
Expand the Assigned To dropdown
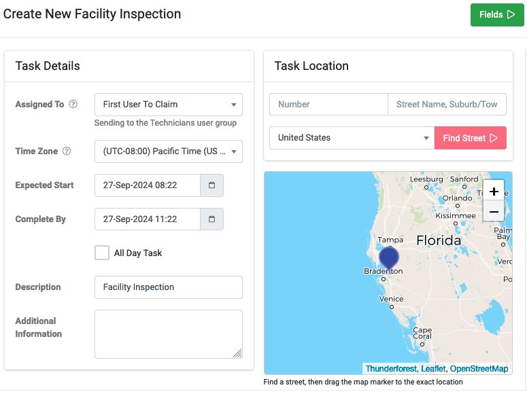pos(169,105)
